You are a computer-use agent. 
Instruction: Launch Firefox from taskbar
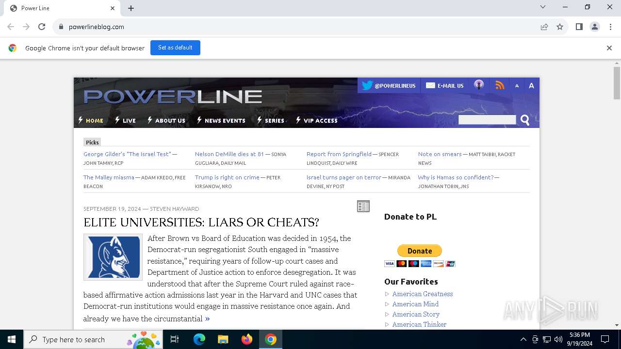[247, 339]
